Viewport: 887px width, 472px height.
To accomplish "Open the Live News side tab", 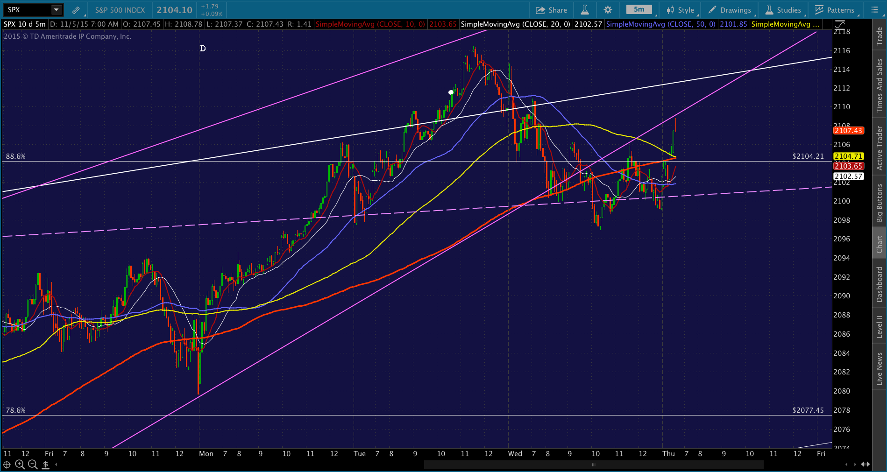I will (880, 368).
